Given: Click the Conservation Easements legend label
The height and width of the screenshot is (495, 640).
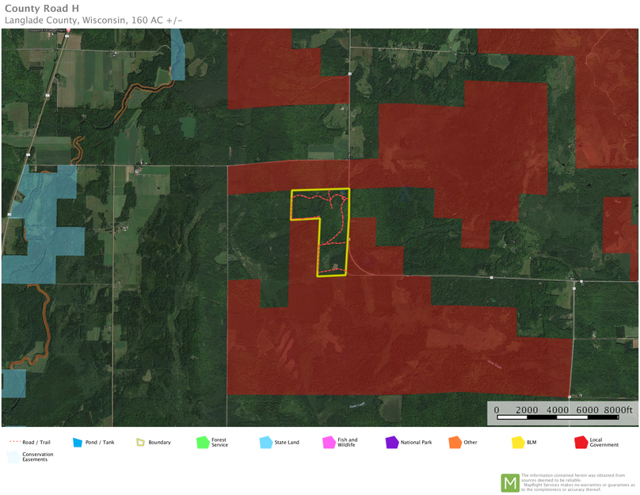Looking at the screenshot, I should pos(39,457).
